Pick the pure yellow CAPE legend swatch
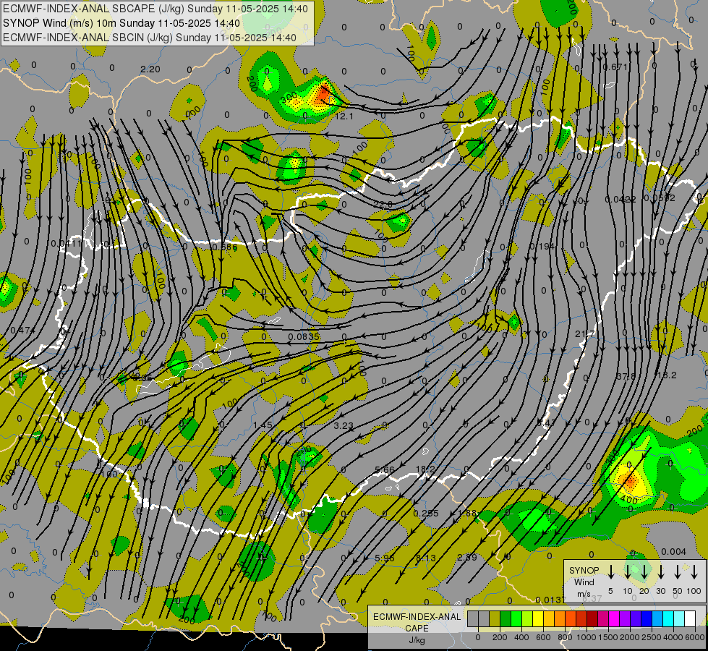The image size is (708, 651). [x=538, y=619]
